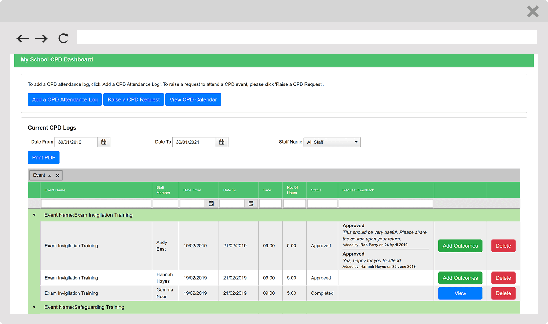Viewport: 548px width, 324px height.
Task: Click the Date To column filter box
Action: pyautogui.click(x=232, y=203)
